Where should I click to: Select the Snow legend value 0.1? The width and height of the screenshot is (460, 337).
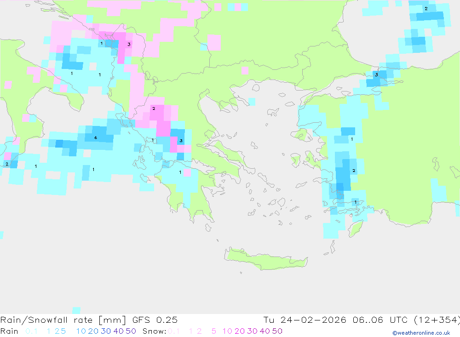point(174,331)
